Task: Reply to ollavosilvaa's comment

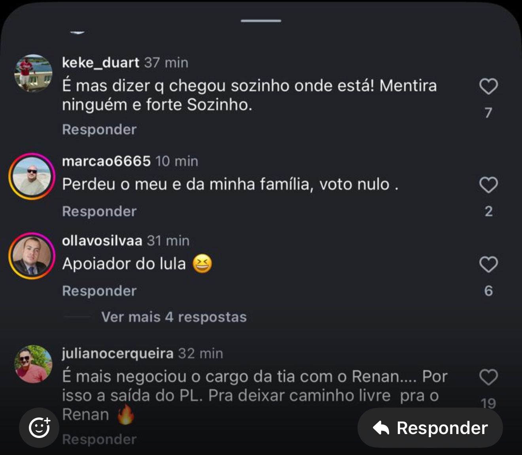Action: coord(99,291)
